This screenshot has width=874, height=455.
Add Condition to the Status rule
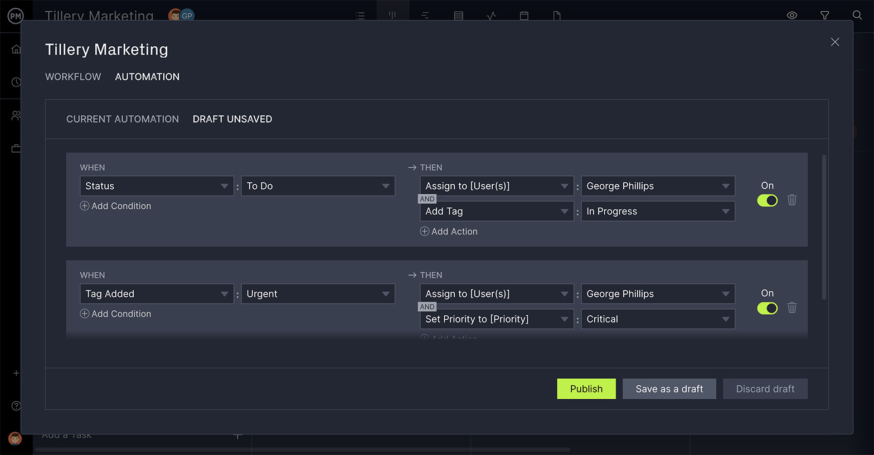tap(116, 206)
